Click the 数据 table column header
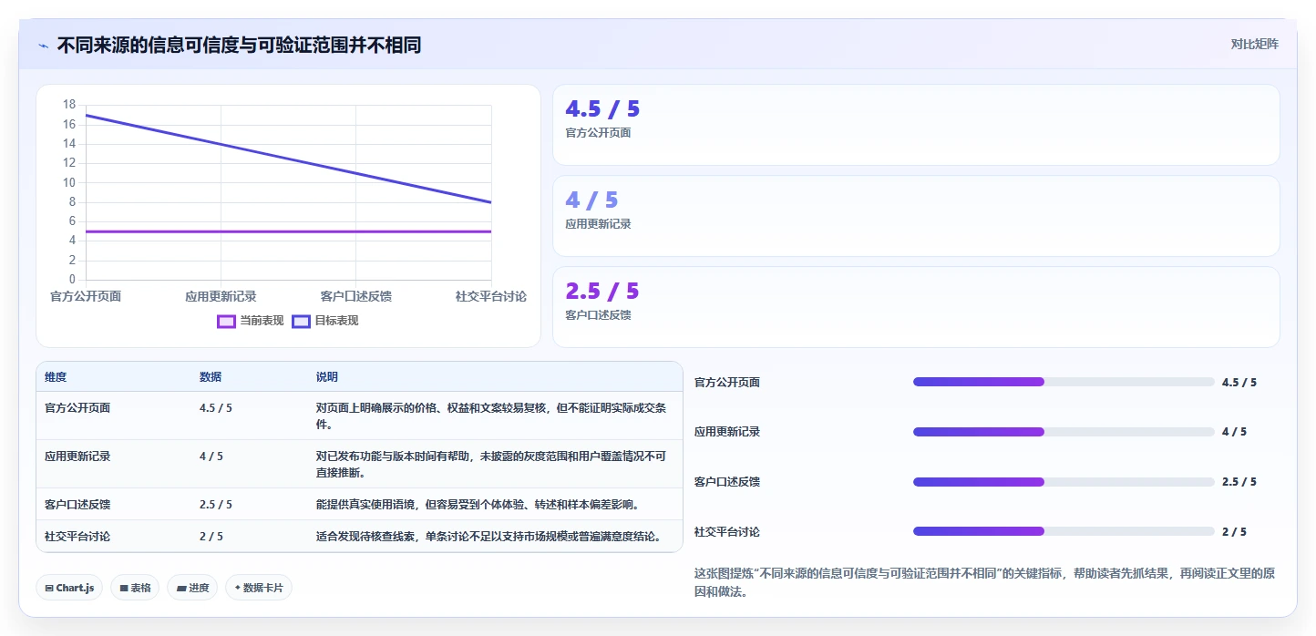This screenshot has width=1316, height=636. click(x=211, y=377)
